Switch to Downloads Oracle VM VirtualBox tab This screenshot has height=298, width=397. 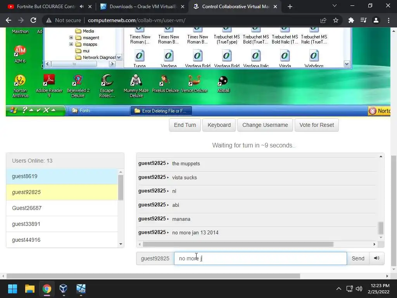coord(143,7)
